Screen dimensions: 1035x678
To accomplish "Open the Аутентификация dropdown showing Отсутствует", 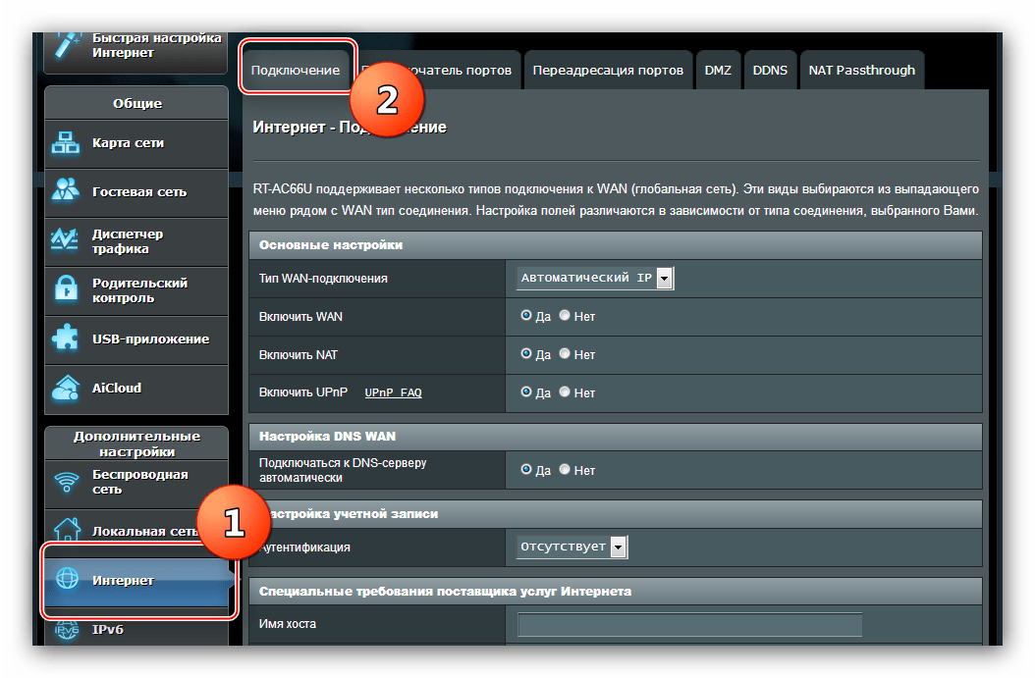I will (x=572, y=547).
